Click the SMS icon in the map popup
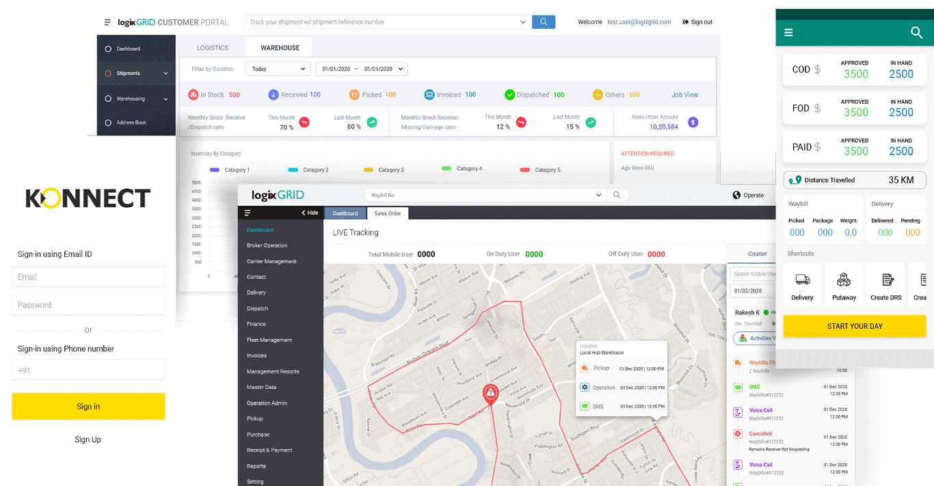Image resolution: width=934 pixels, height=486 pixels. (585, 406)
